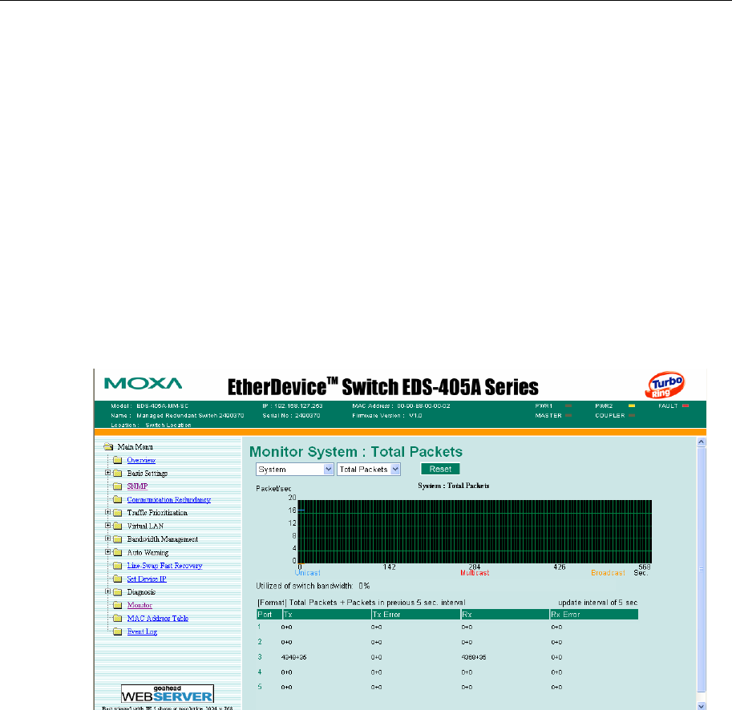732x710 pixels.
Task: Click the Port column header
Action: coord(269,615)
